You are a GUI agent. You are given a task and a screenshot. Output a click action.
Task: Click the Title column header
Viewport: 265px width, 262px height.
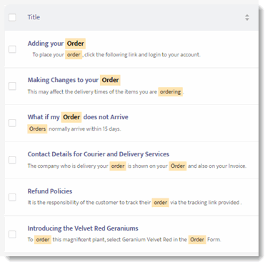[34, 17]
